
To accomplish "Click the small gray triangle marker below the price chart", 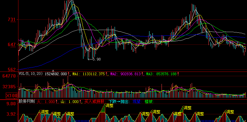I will click(x=53, y=71).
